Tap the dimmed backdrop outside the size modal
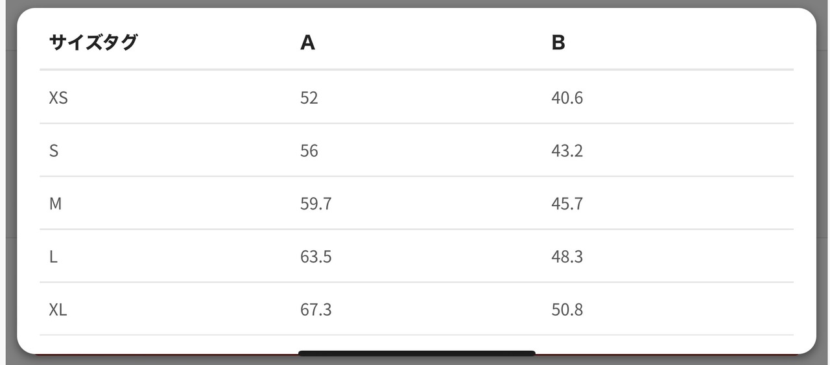 tap(7, 182)
